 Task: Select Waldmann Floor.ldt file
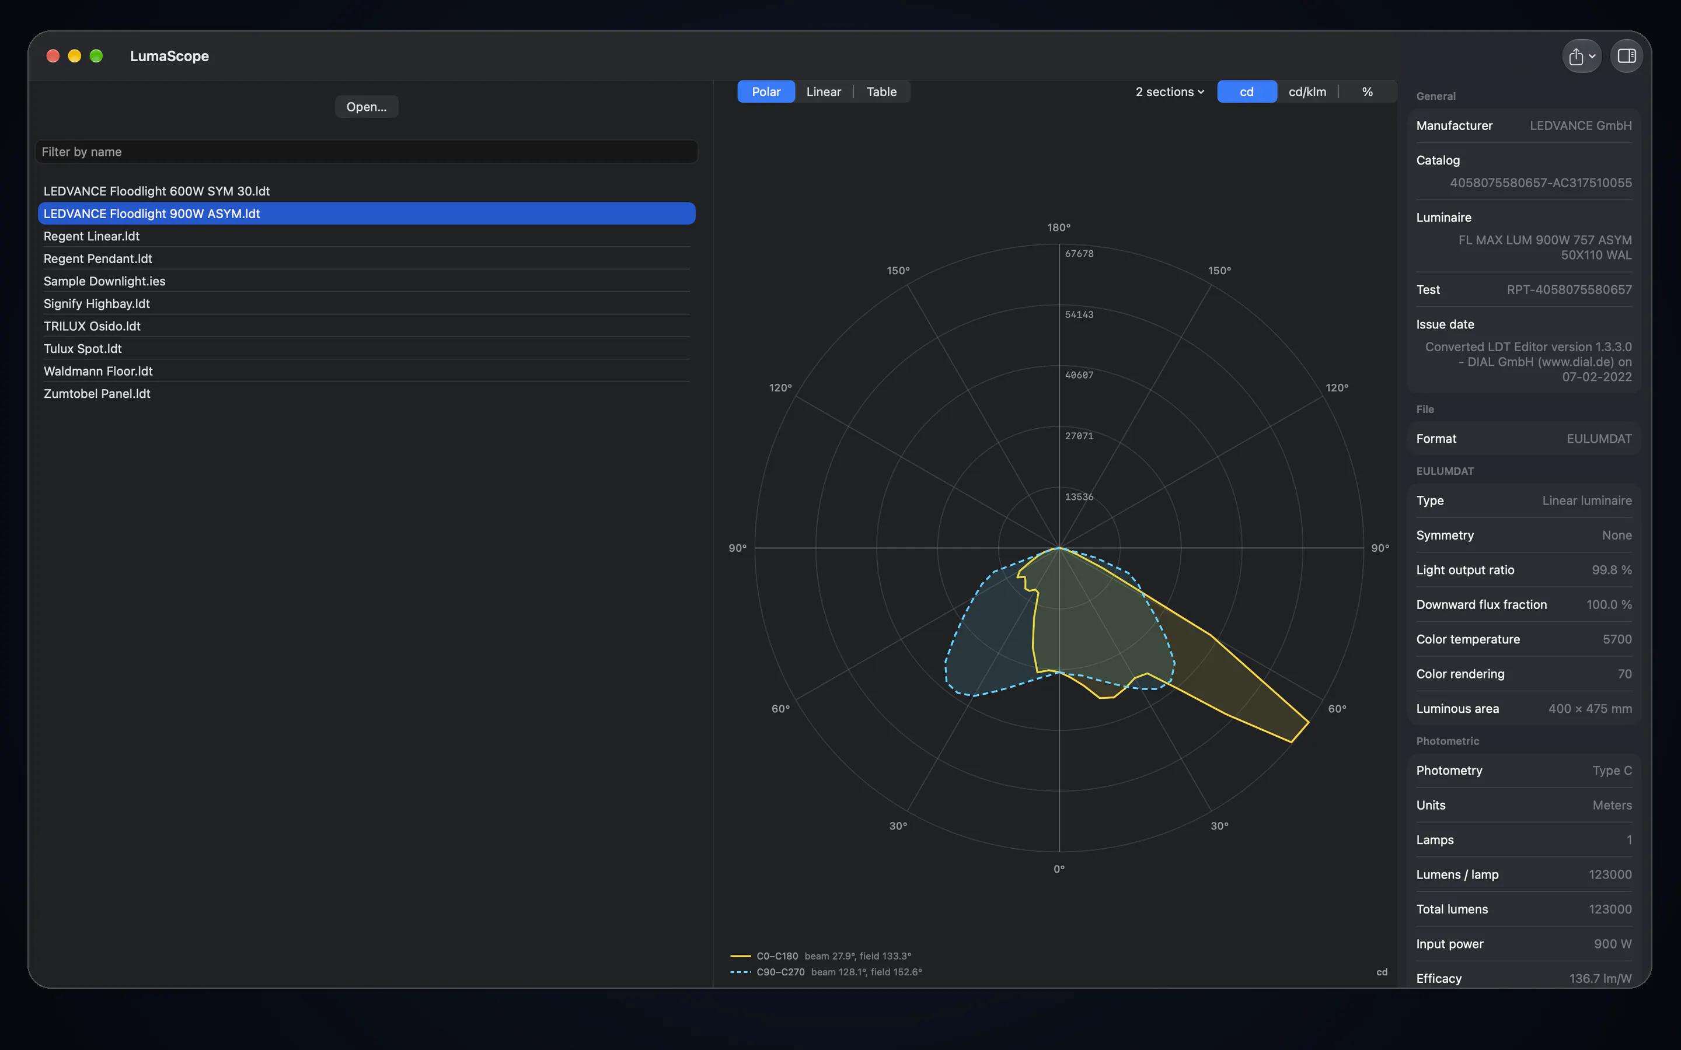click(367, 371)
